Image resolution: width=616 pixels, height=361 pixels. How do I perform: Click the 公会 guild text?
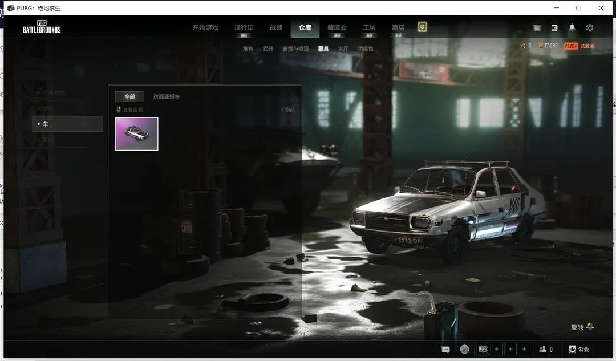coord(583,349)
